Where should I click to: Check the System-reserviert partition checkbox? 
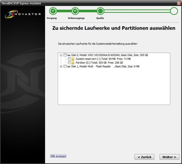tap(69, 59)
